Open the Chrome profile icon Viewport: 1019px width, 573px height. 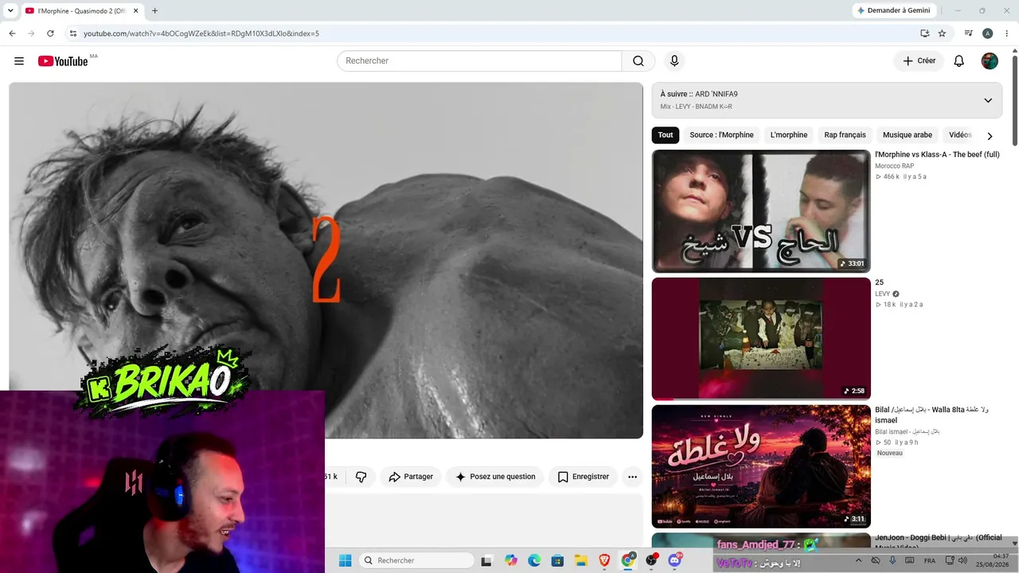pyautogui.click(x=988, y=33)
